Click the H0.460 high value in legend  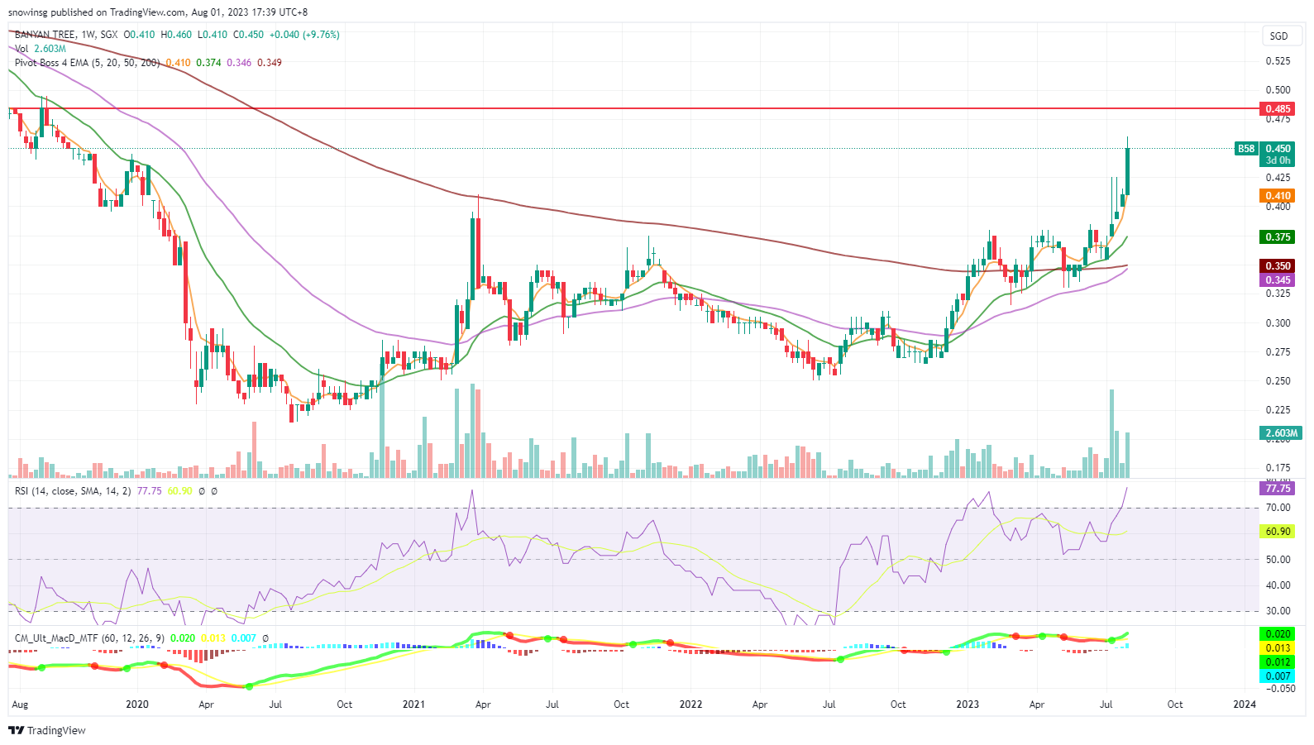(x=176, y=35)
